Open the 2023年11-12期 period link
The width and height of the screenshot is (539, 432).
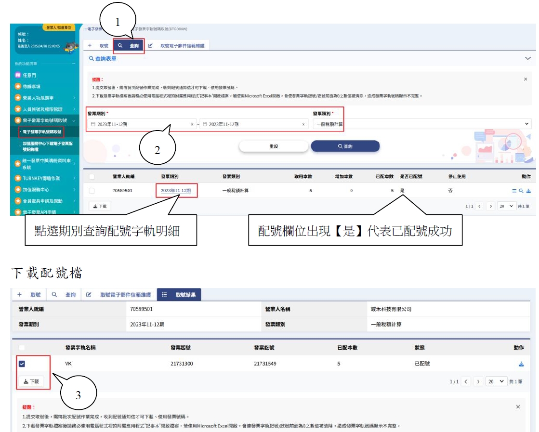(x=176, y=191)
